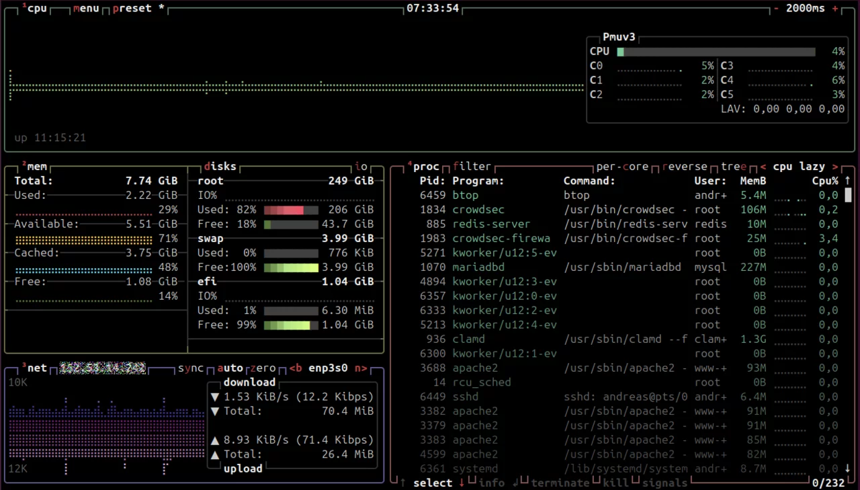The height and width of the screenshot is (490, 860).
Task: Click the kill process option
Action: 616,483
